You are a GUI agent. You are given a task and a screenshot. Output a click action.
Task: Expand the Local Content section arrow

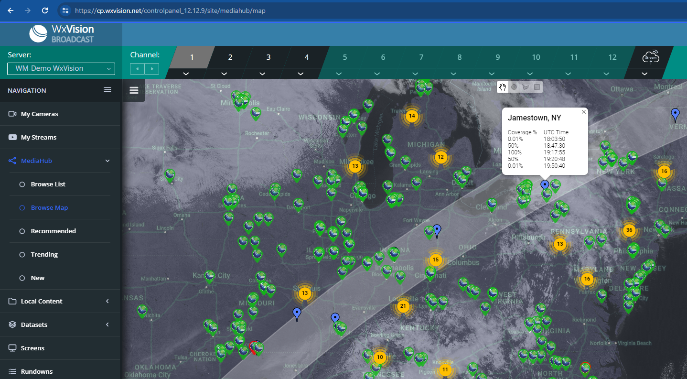pos(107,301)
